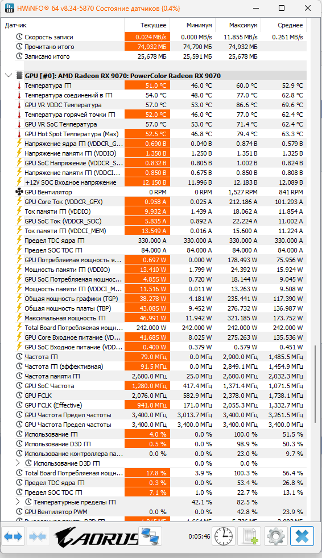Click the chip icon beside GPU [#0] header
This screenshot has width=322, height=558.
tap(19, 76)
